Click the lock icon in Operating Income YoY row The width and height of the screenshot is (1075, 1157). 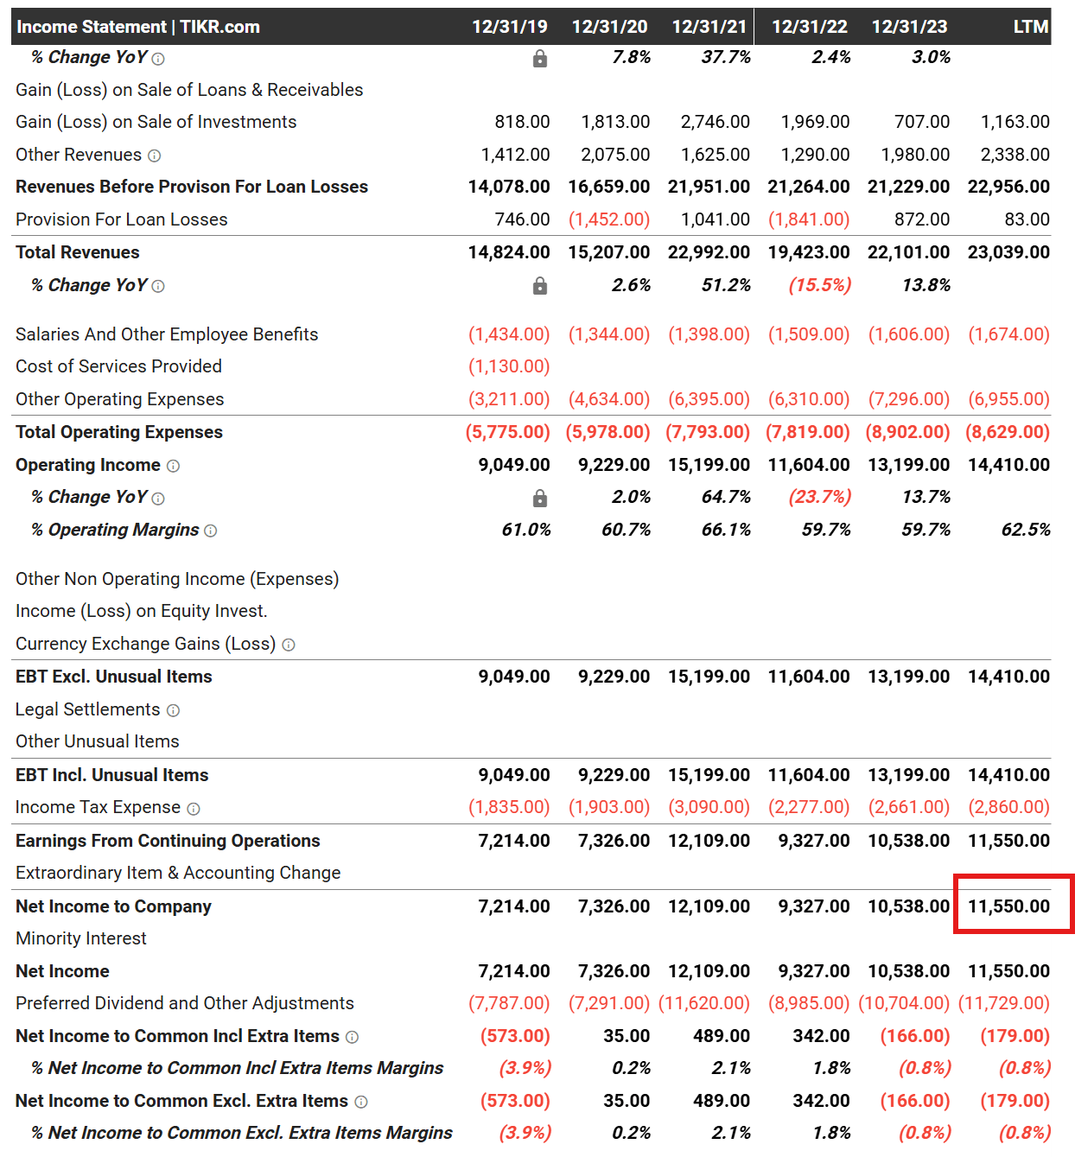pos(540,498)
